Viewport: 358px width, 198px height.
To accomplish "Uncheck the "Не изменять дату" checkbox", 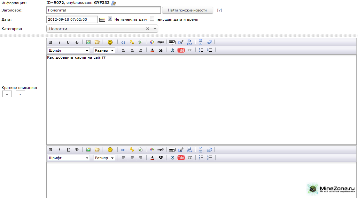I will (x=110, y=19).
